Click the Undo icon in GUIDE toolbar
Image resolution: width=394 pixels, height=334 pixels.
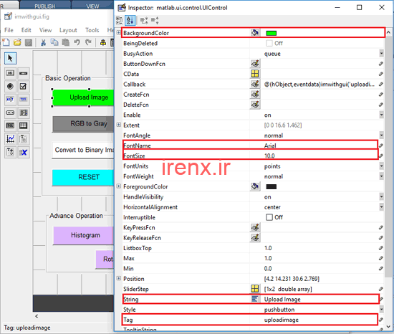[x=77, y=42]
